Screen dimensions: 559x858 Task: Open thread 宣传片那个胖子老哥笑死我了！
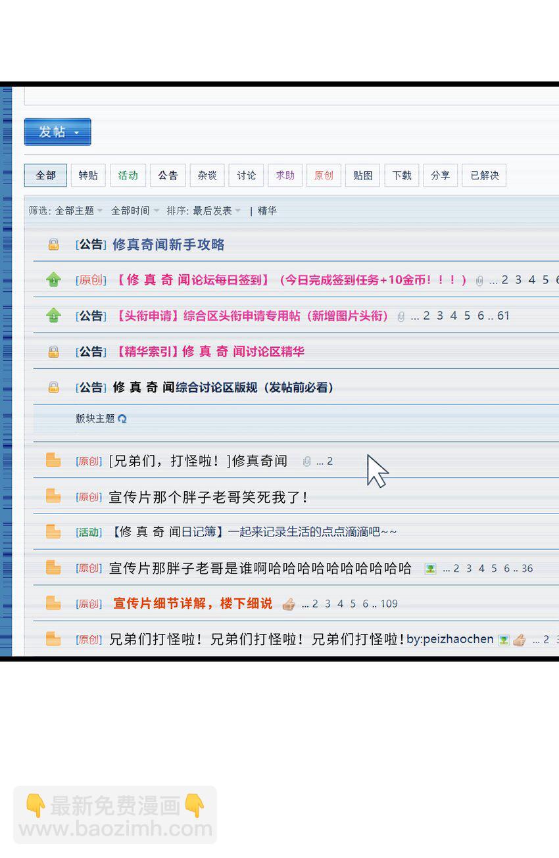[x=208, y=496]
